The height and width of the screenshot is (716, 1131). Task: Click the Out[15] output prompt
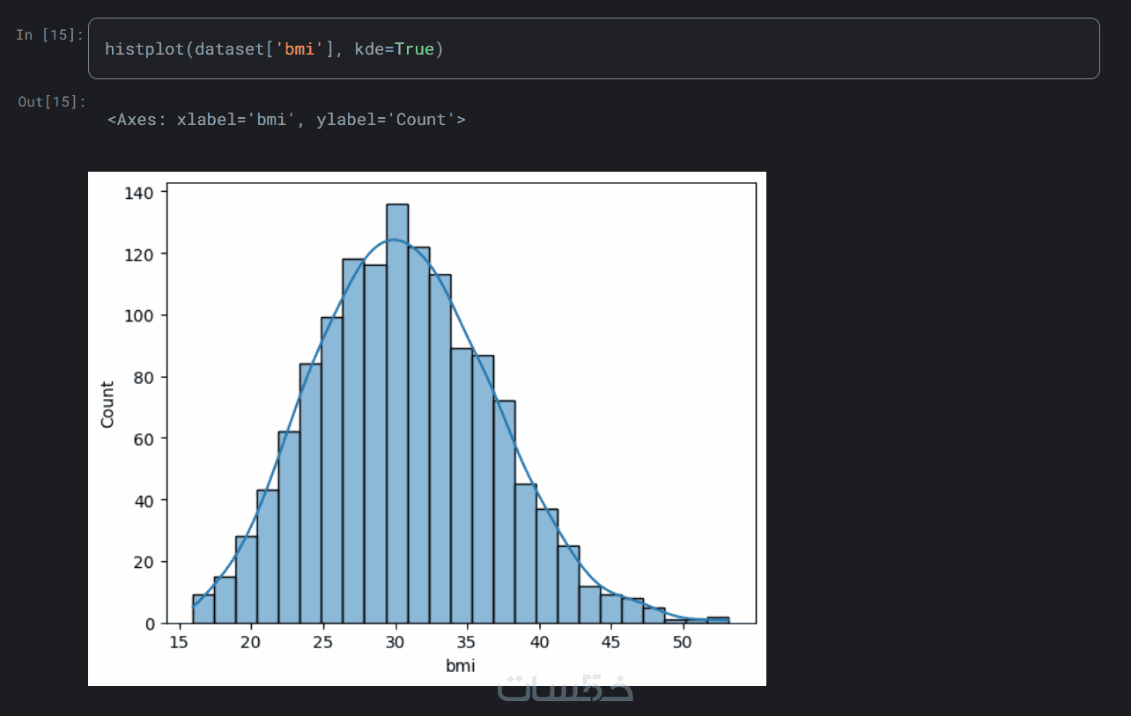pyautogui.click(x=51, y=101)
